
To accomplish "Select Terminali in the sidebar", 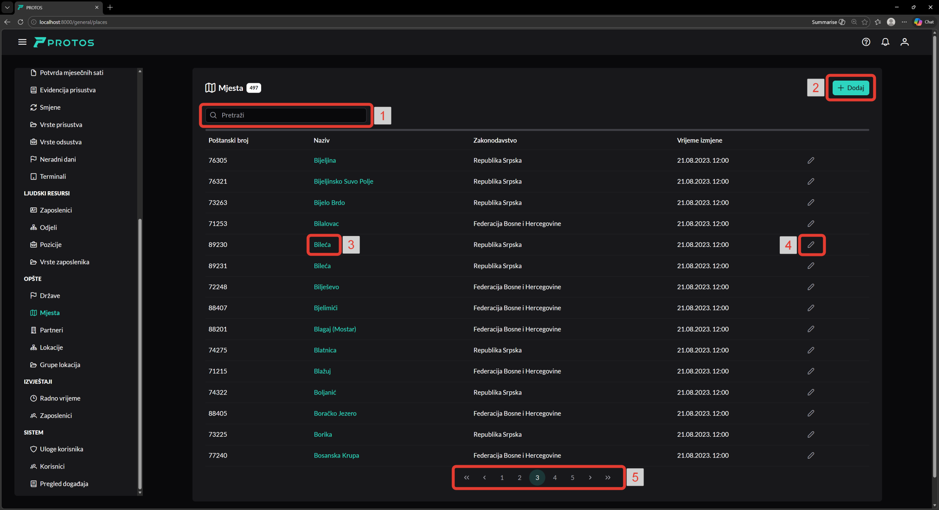I will pos(53,177).
